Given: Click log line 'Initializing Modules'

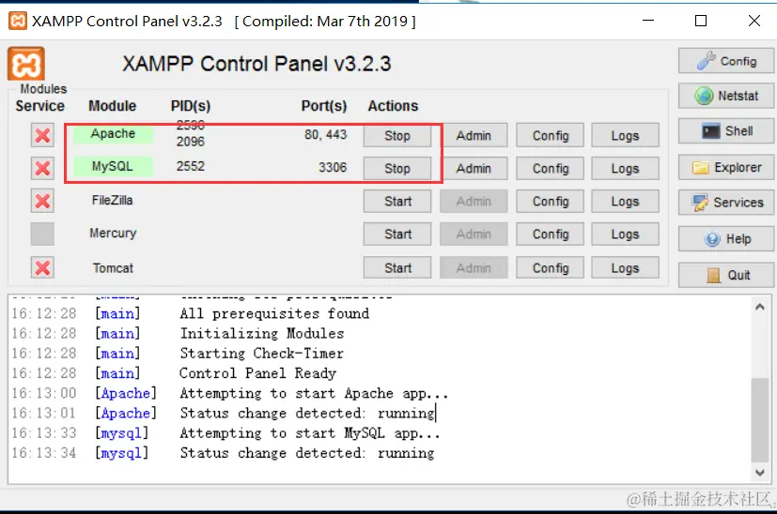Looking at the screenshot, I should 261,333.
